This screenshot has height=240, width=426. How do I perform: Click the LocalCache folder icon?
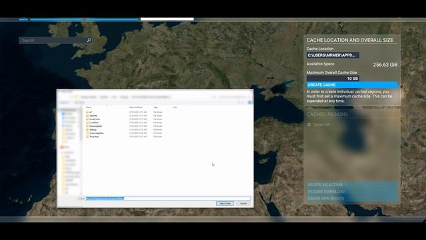[87, 119]
